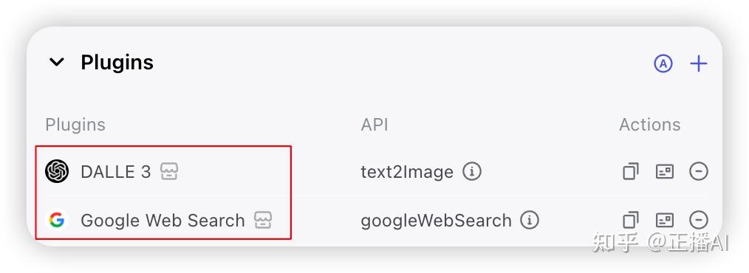
Task: Collapse the Plugins section chevron
Action: pyautogui.click(x=57, y=62)
